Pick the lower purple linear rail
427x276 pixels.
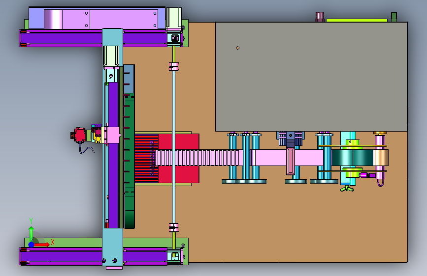tap(93, 256)
